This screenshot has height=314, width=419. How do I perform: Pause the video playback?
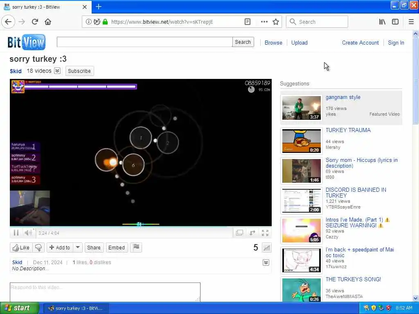16,233
